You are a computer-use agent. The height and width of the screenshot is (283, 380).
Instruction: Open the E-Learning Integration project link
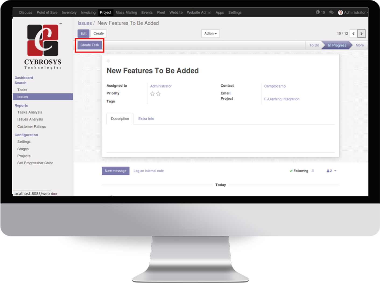tap(282, 99)
